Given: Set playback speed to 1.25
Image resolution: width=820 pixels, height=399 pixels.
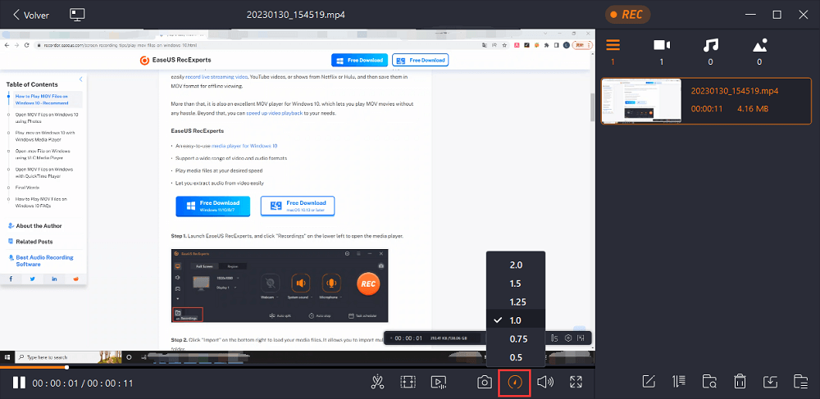Looking at the screenshot, I should (516, 302).
